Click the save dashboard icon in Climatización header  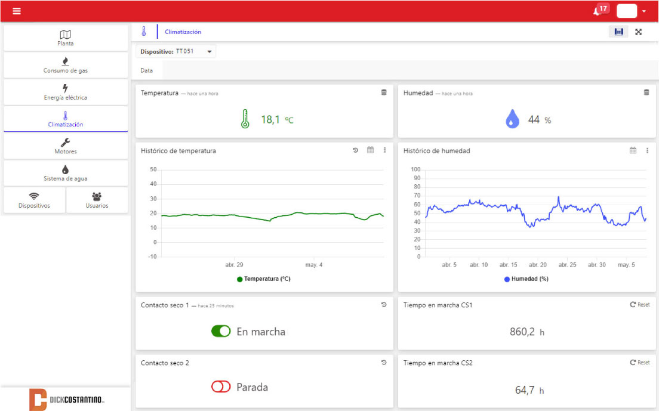click(x=618, y=32)
